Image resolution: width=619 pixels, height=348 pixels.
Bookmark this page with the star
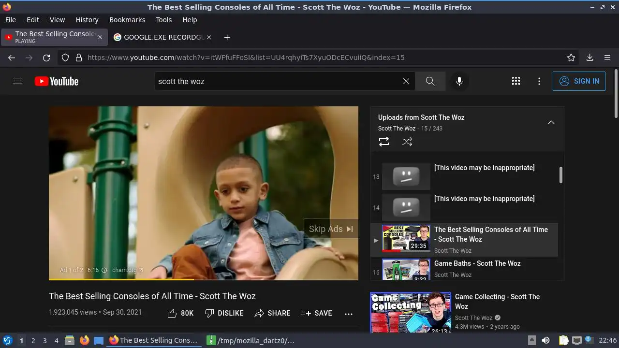point(571,58)
